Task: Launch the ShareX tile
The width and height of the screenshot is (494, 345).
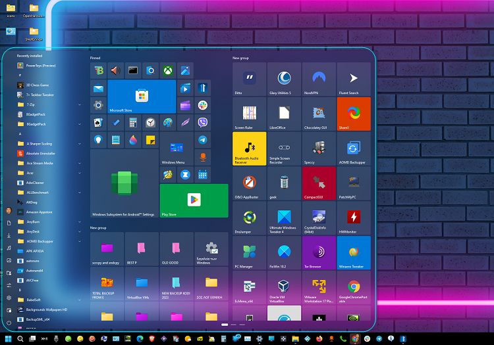Action: tap(354, 114)
